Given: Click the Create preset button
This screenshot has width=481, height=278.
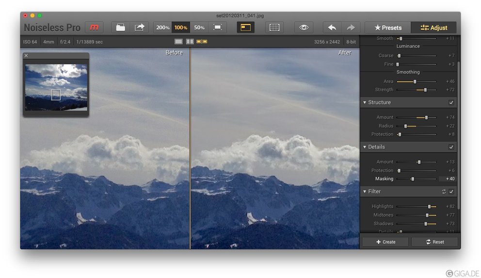Looking at the screenshot, I should (x=385, y=242).
